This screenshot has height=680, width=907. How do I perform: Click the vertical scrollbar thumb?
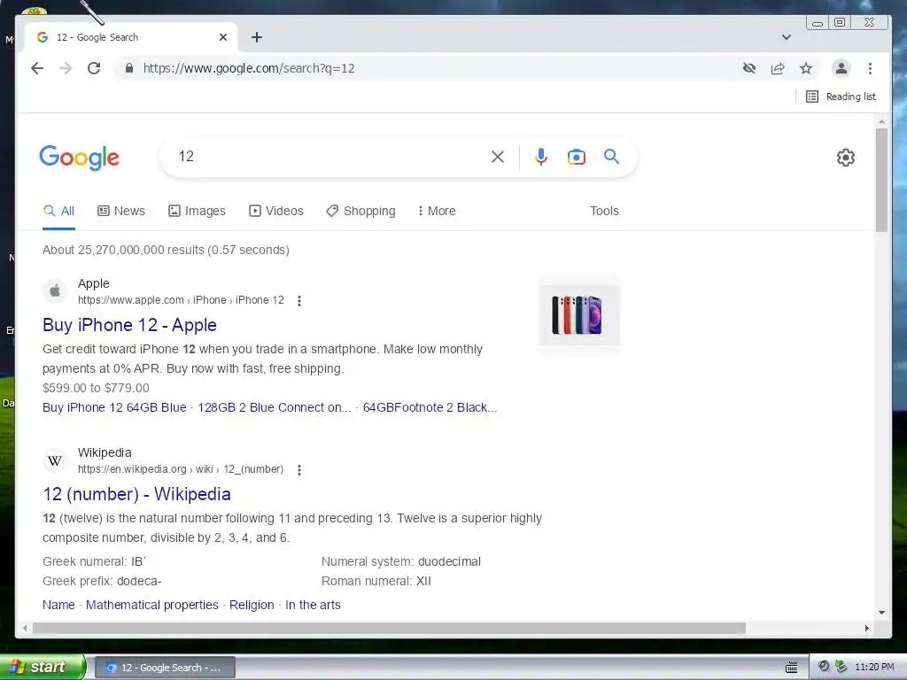click(x=881, y=179)
